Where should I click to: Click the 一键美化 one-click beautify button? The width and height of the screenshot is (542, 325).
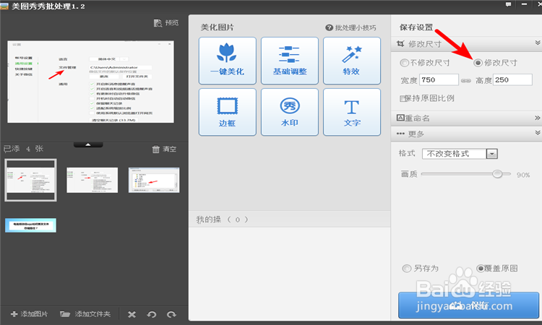click(x=228, y=61)
